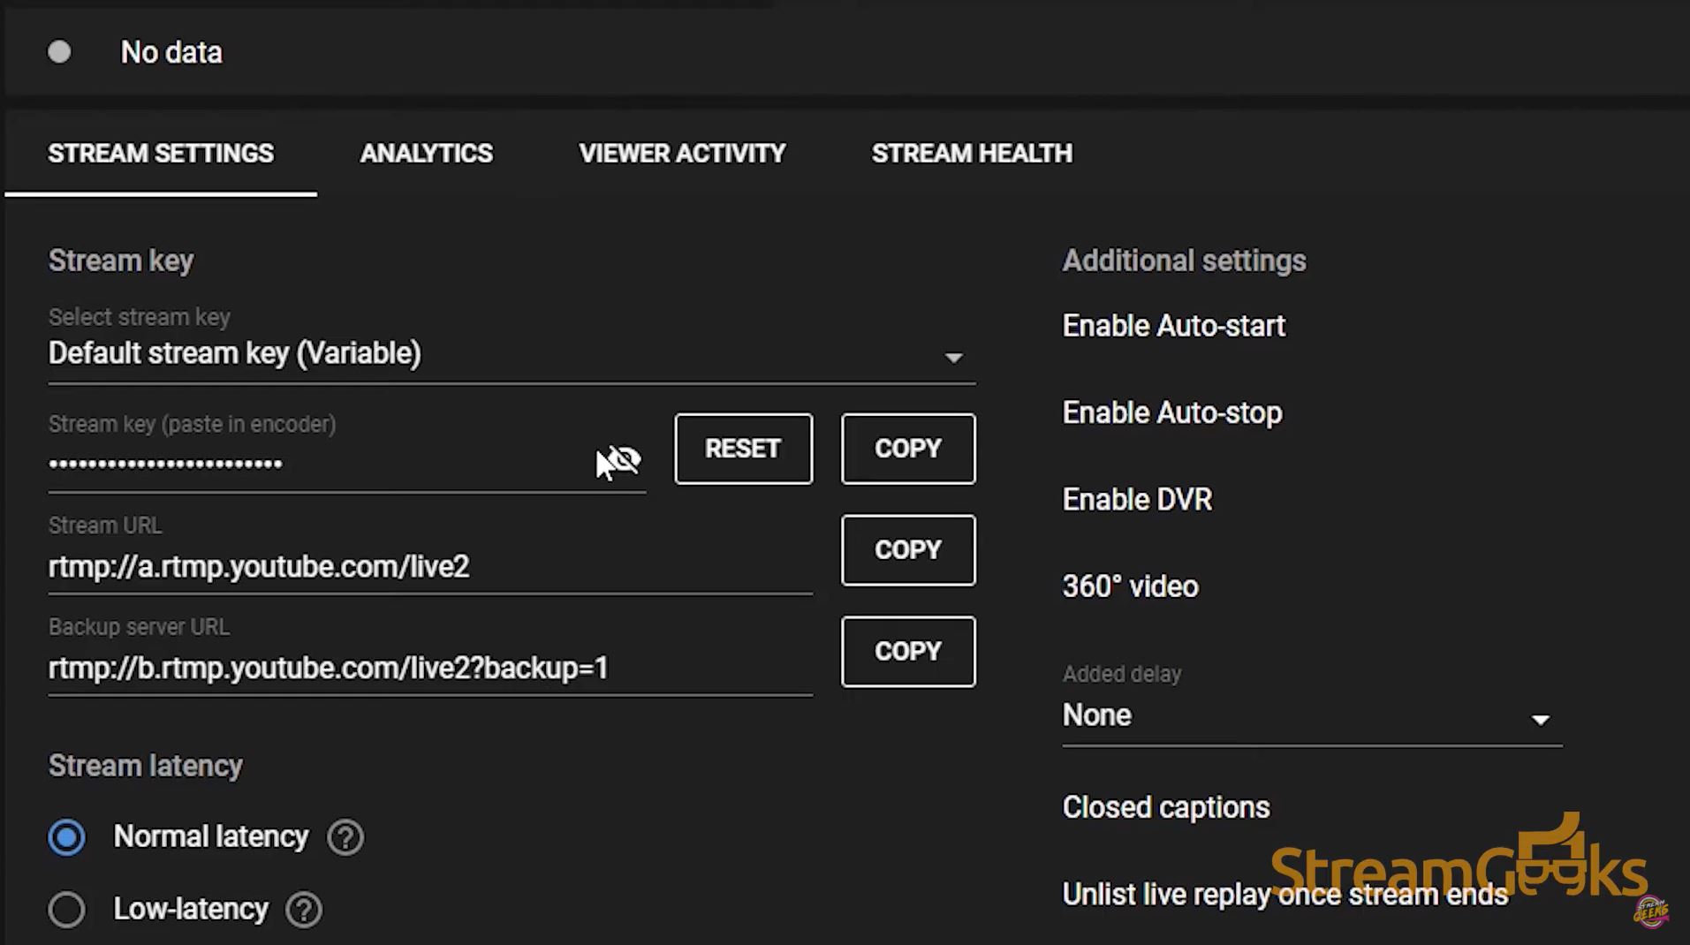This screenshot has height=945, width=1690.
Task: Select the Normal latency option
Action: 66,836
